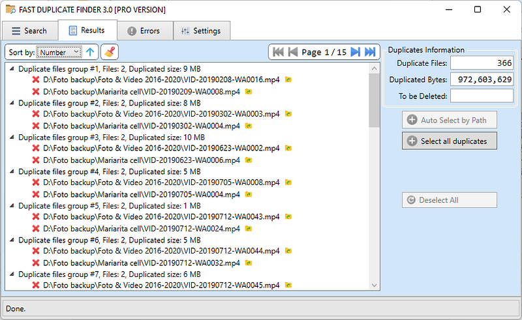The image size is (522, 320).
Task: Open folder icon for VID-20190302-WA0003.mp4
Action: pyautogui.click(x=288, y=114)
